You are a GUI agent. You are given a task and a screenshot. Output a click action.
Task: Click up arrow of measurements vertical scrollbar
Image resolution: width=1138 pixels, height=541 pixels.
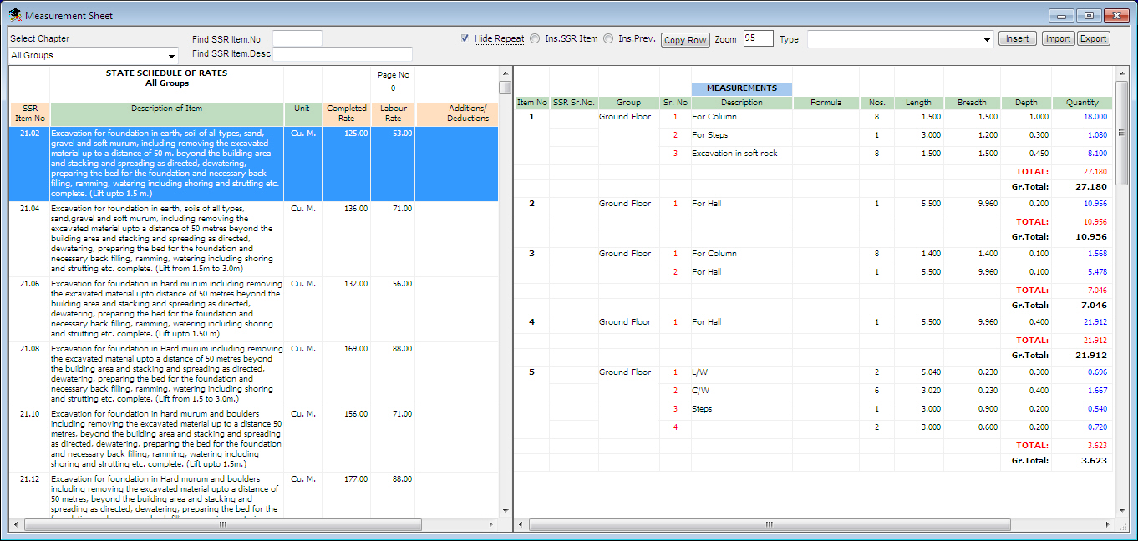[x=1121, y=73]
